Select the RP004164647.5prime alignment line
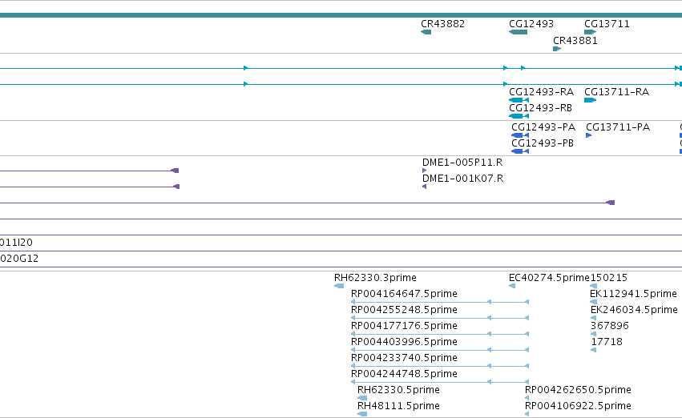 point(440,302)
